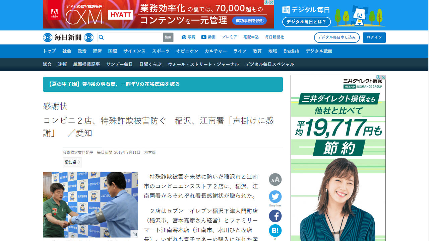Open the スポーツ section

pos(161,51)
